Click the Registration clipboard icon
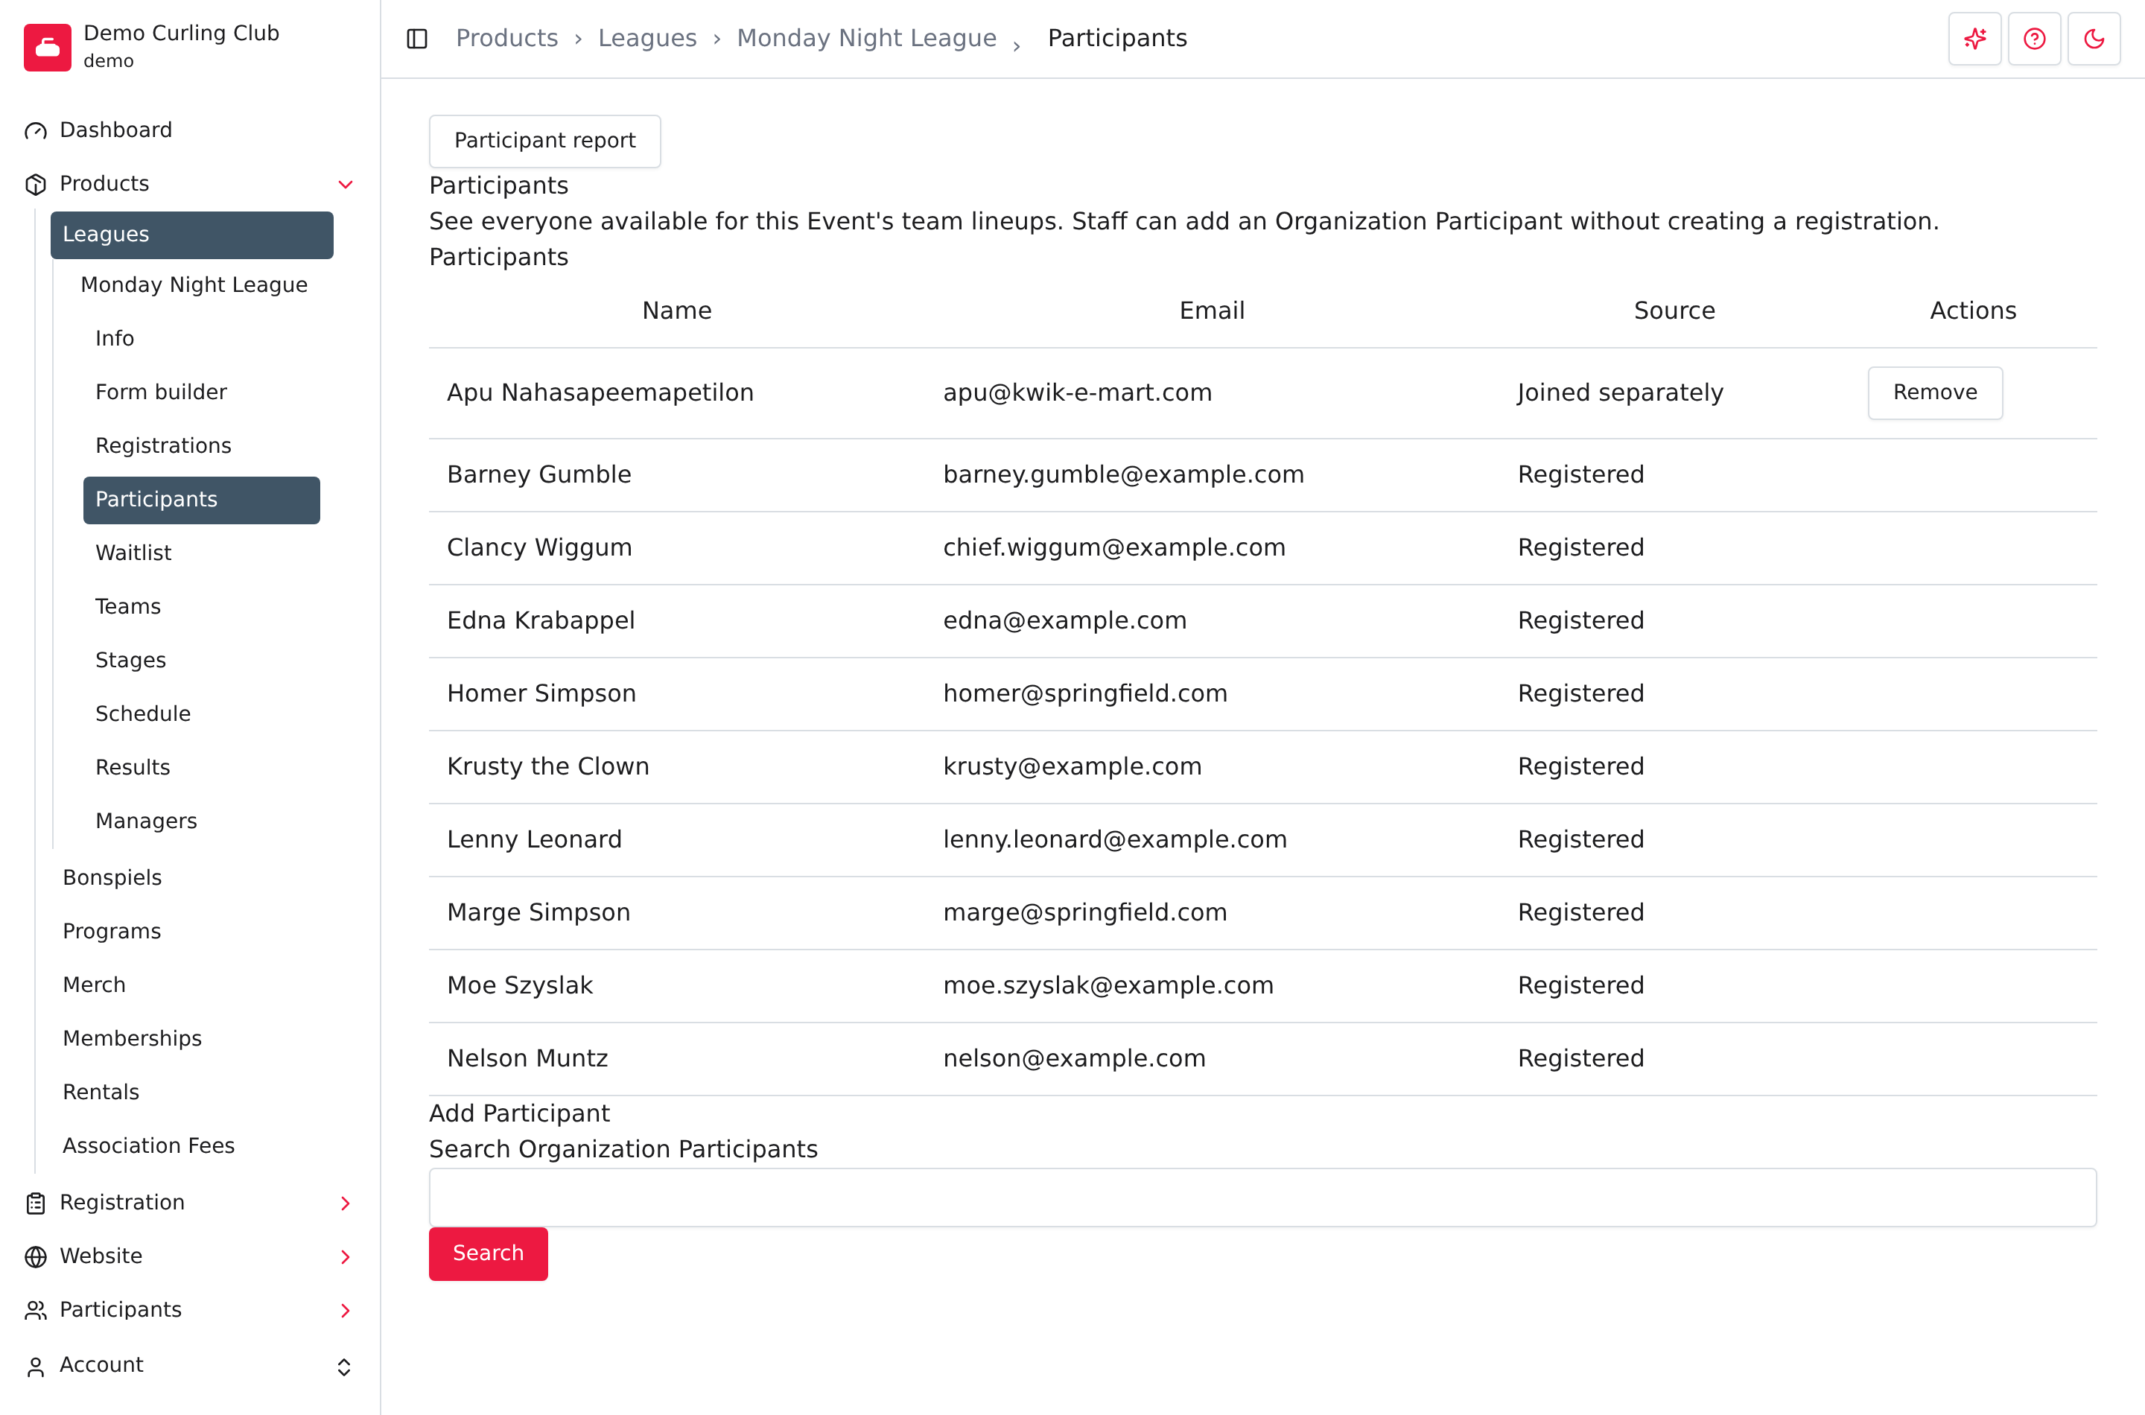 coord(36,1203)
